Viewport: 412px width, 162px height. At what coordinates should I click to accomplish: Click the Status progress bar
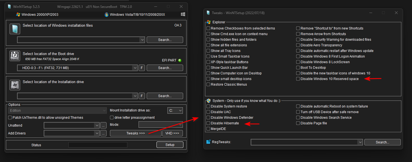coord(98,145)
